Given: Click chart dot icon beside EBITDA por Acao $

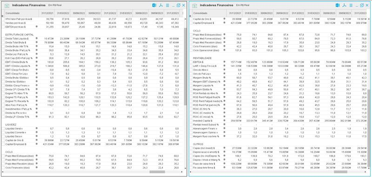Looking at the screenshot, I should (x=37, y=27).
